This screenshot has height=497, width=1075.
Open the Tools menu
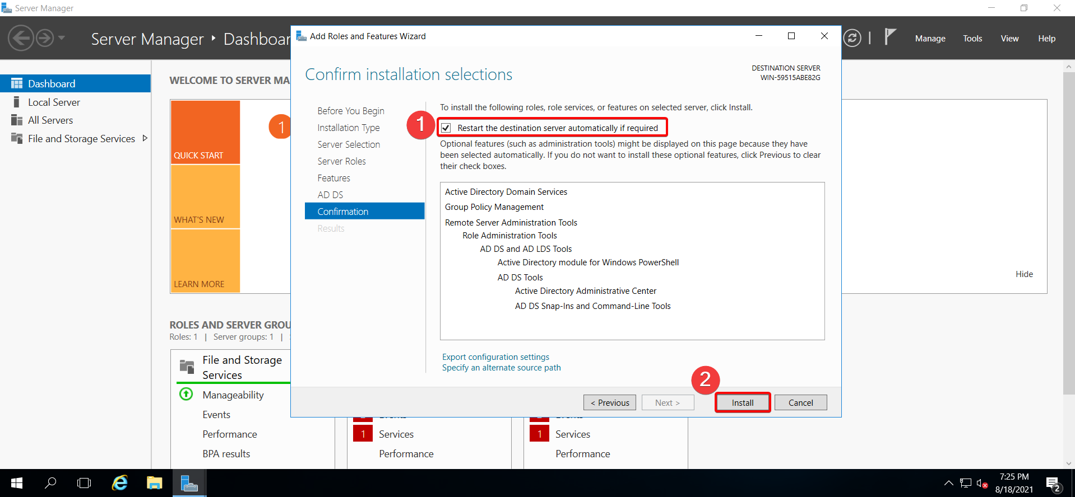(972, 39)
